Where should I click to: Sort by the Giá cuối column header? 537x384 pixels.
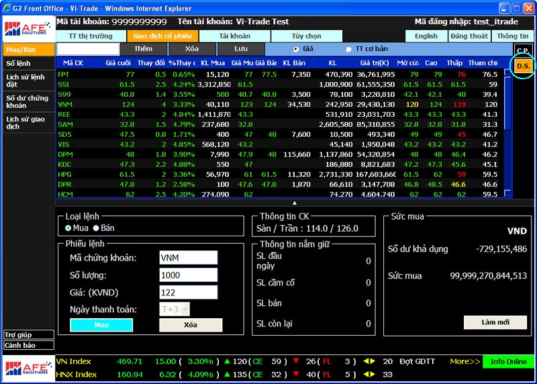click(118, 63)
